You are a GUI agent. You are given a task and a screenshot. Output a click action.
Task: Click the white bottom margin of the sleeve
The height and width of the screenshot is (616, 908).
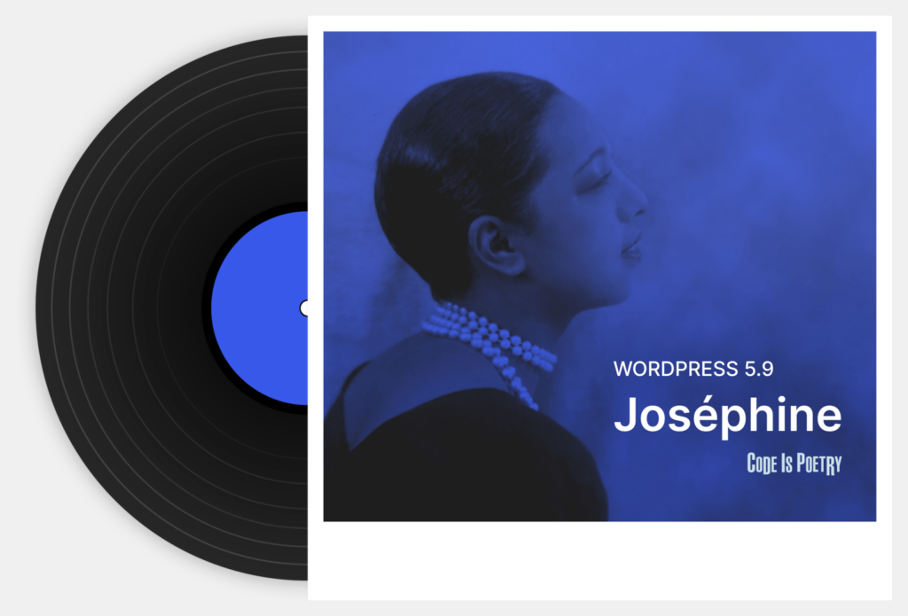599,560
